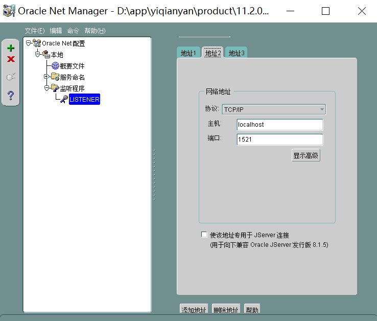The image size is (377, 321).
Task: Click the 显示高级 button
Action: tap(306, 155)
